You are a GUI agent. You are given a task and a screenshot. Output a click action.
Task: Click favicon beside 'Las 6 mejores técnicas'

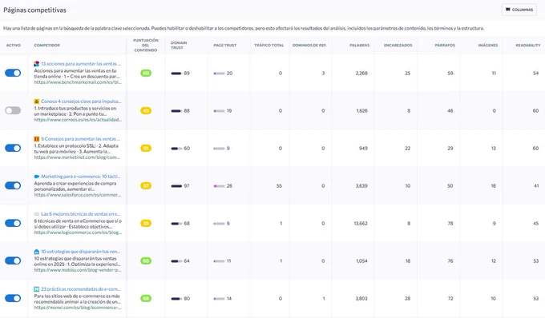click(37, 214)
